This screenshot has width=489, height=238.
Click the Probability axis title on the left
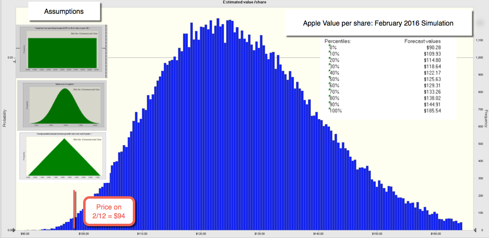point(5,118)
